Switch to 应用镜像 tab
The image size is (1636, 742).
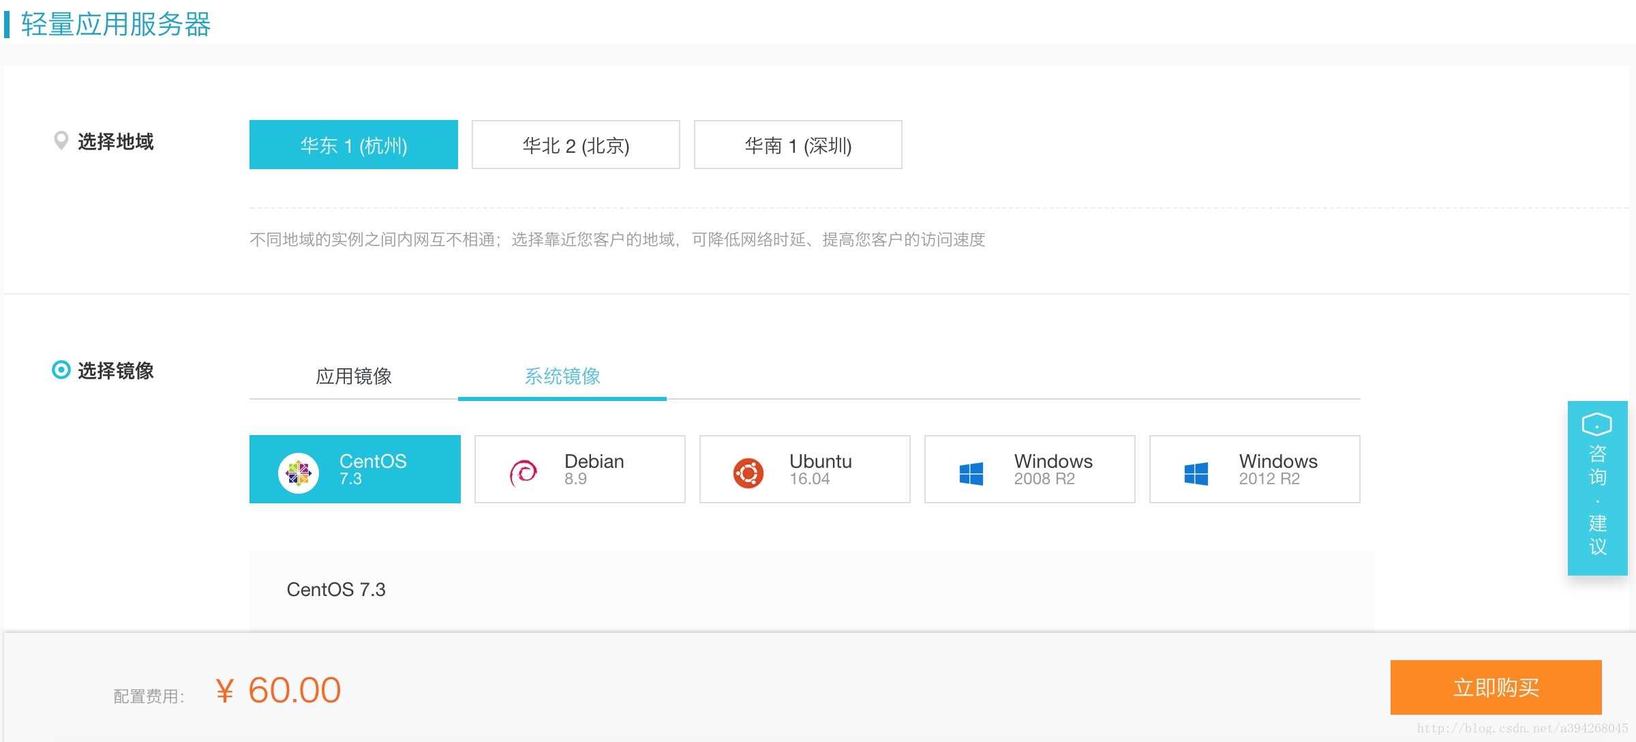[x=353, y=376]
